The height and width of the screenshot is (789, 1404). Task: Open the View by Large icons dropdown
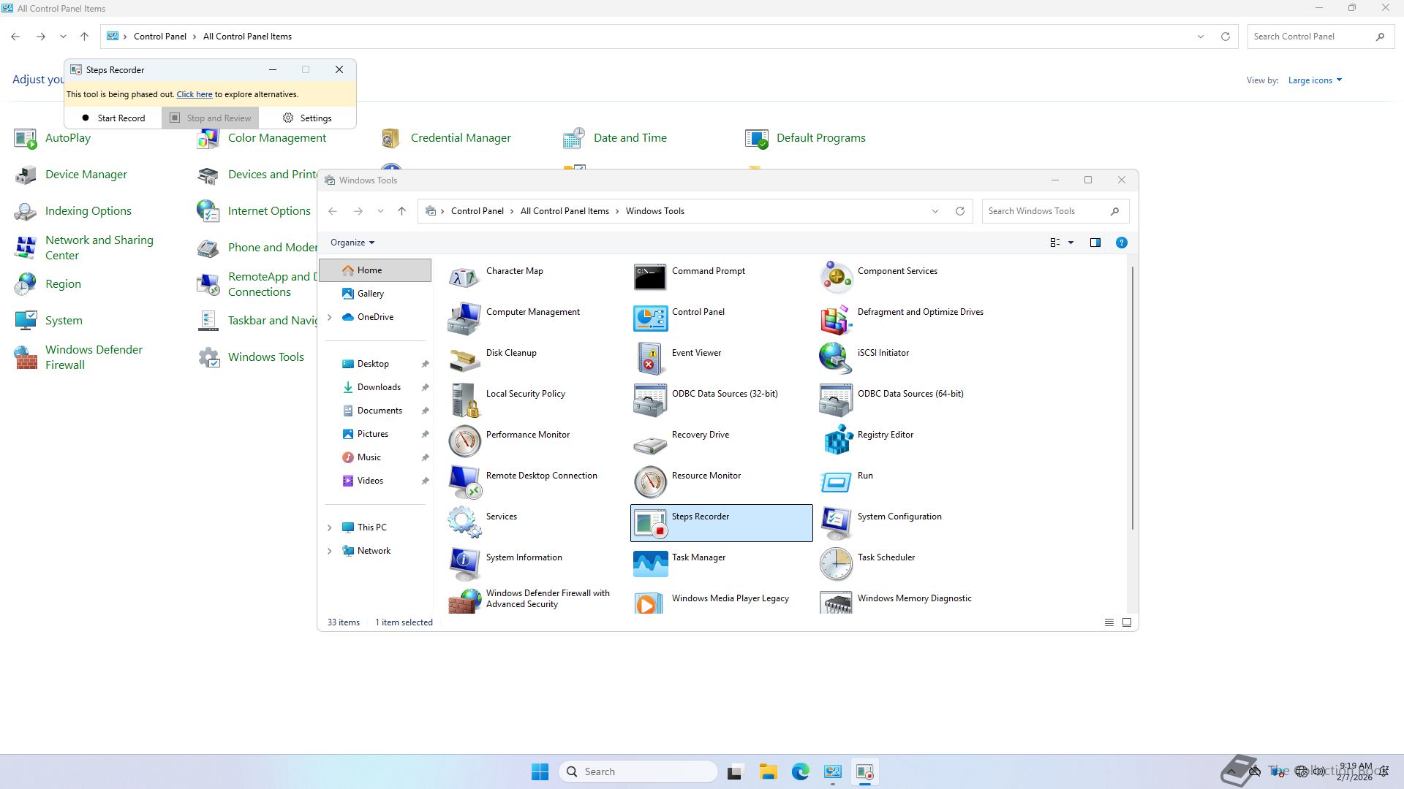[1314, 80]
